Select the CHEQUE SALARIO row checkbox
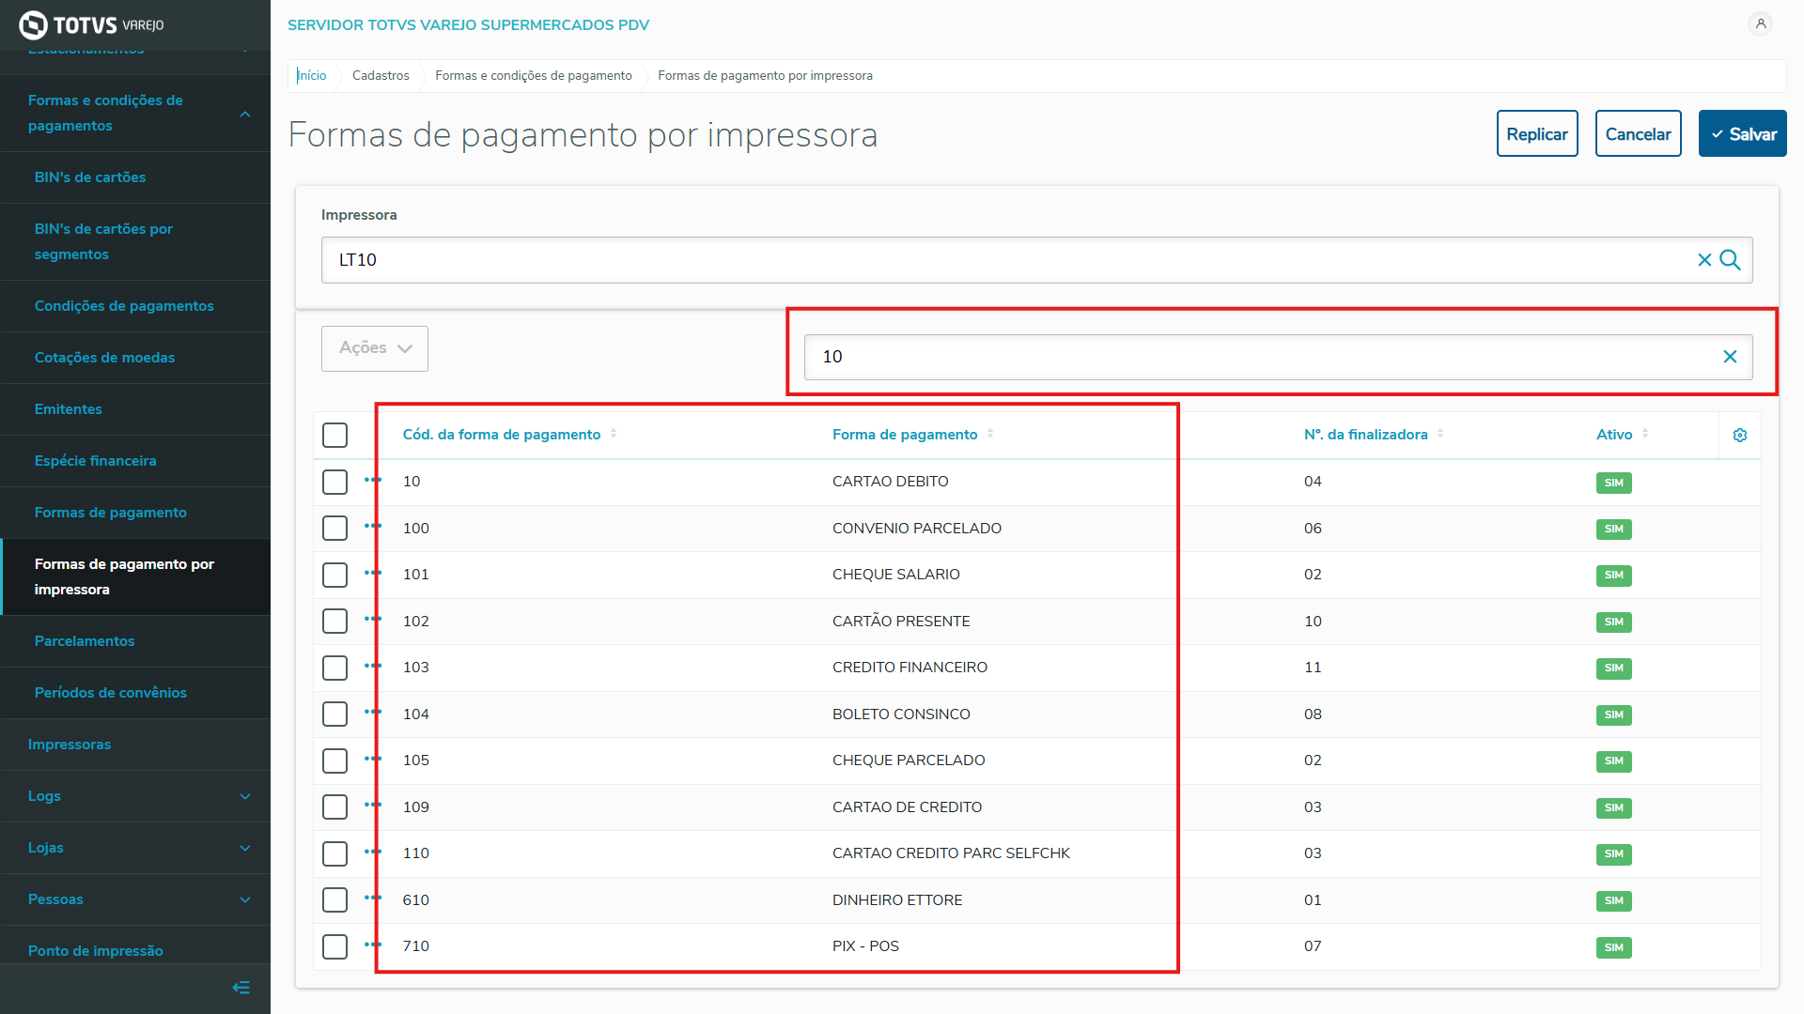 tap(334, 575)
